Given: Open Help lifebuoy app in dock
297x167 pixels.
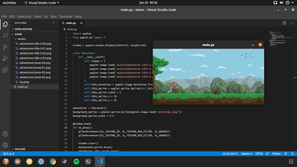Looking at the screenshot, I should [41, 161].
